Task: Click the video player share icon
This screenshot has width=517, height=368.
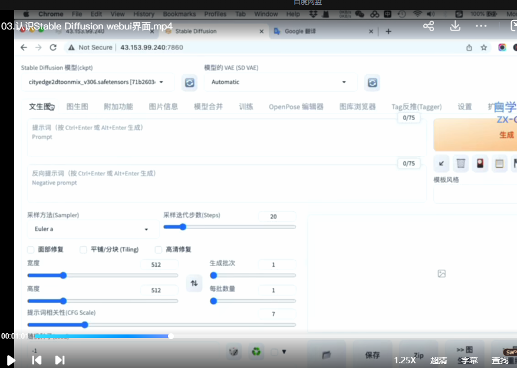Action: point(429,26)
